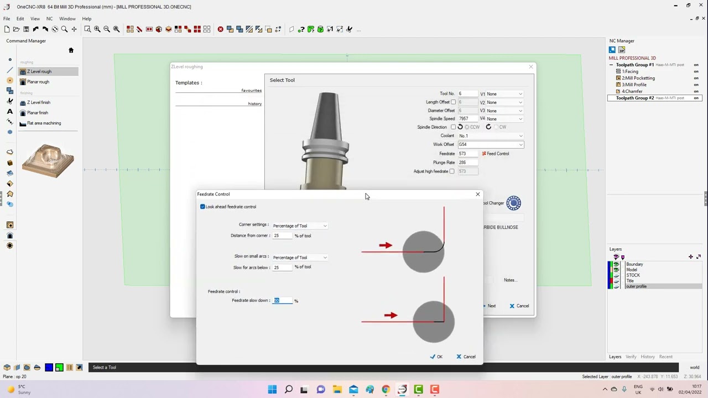Save with the floppy disk icon
This screenshot has width=708, height=398.
point(26,29)
